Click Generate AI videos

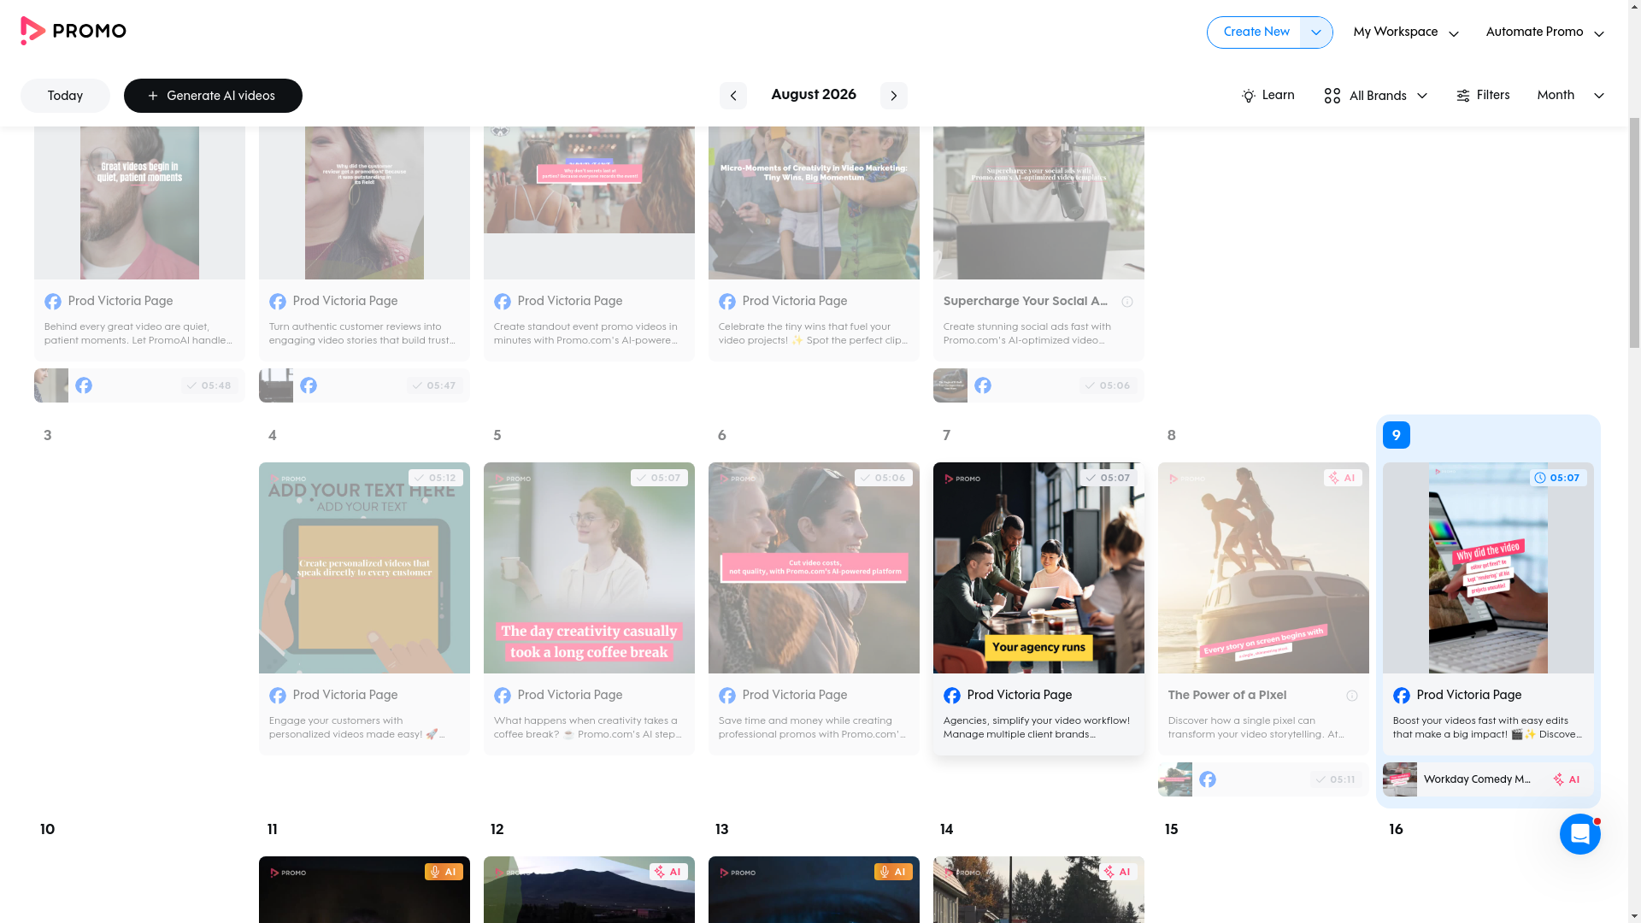(x=213, y=96)
